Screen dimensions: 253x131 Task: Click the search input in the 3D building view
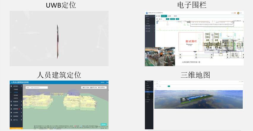click(x=39, y=88)
